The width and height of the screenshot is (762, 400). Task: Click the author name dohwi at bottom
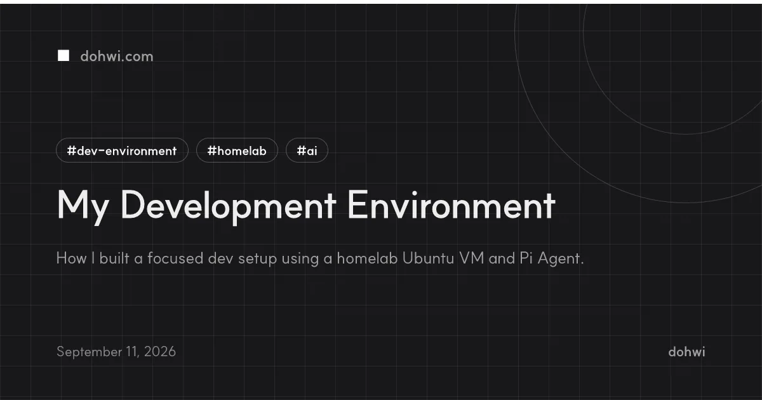(686, 351)
